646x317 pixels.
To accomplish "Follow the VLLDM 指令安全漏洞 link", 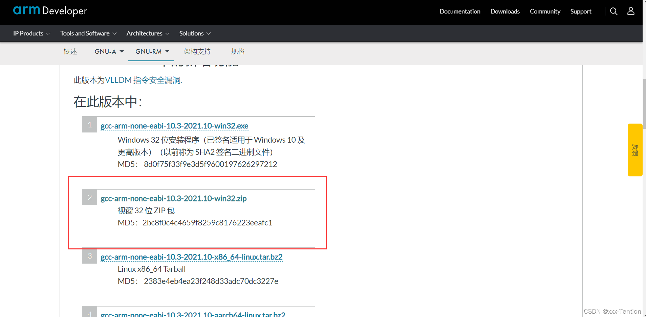I will coord(143,80).
